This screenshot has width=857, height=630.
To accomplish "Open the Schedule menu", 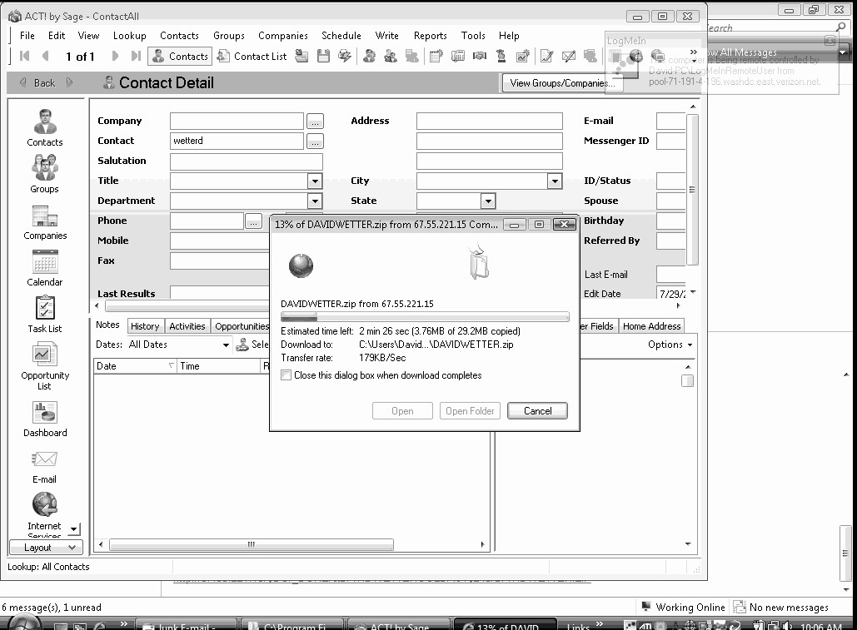I will click(x=341, y=36).
